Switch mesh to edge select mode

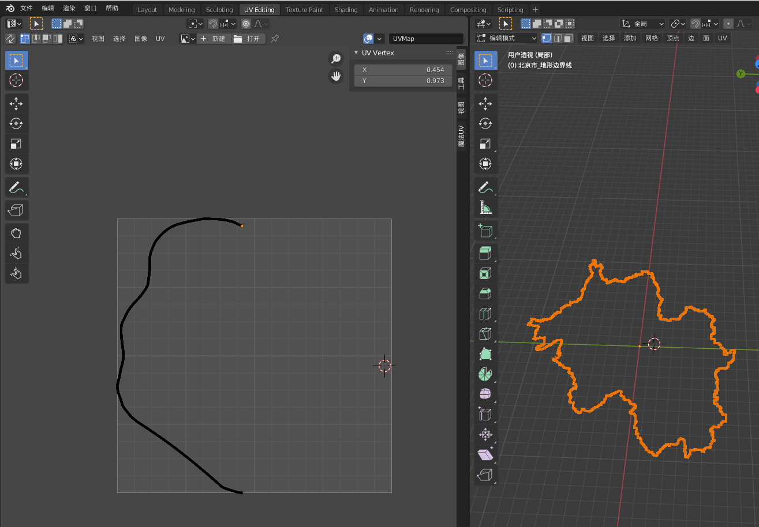click(557, 38)
